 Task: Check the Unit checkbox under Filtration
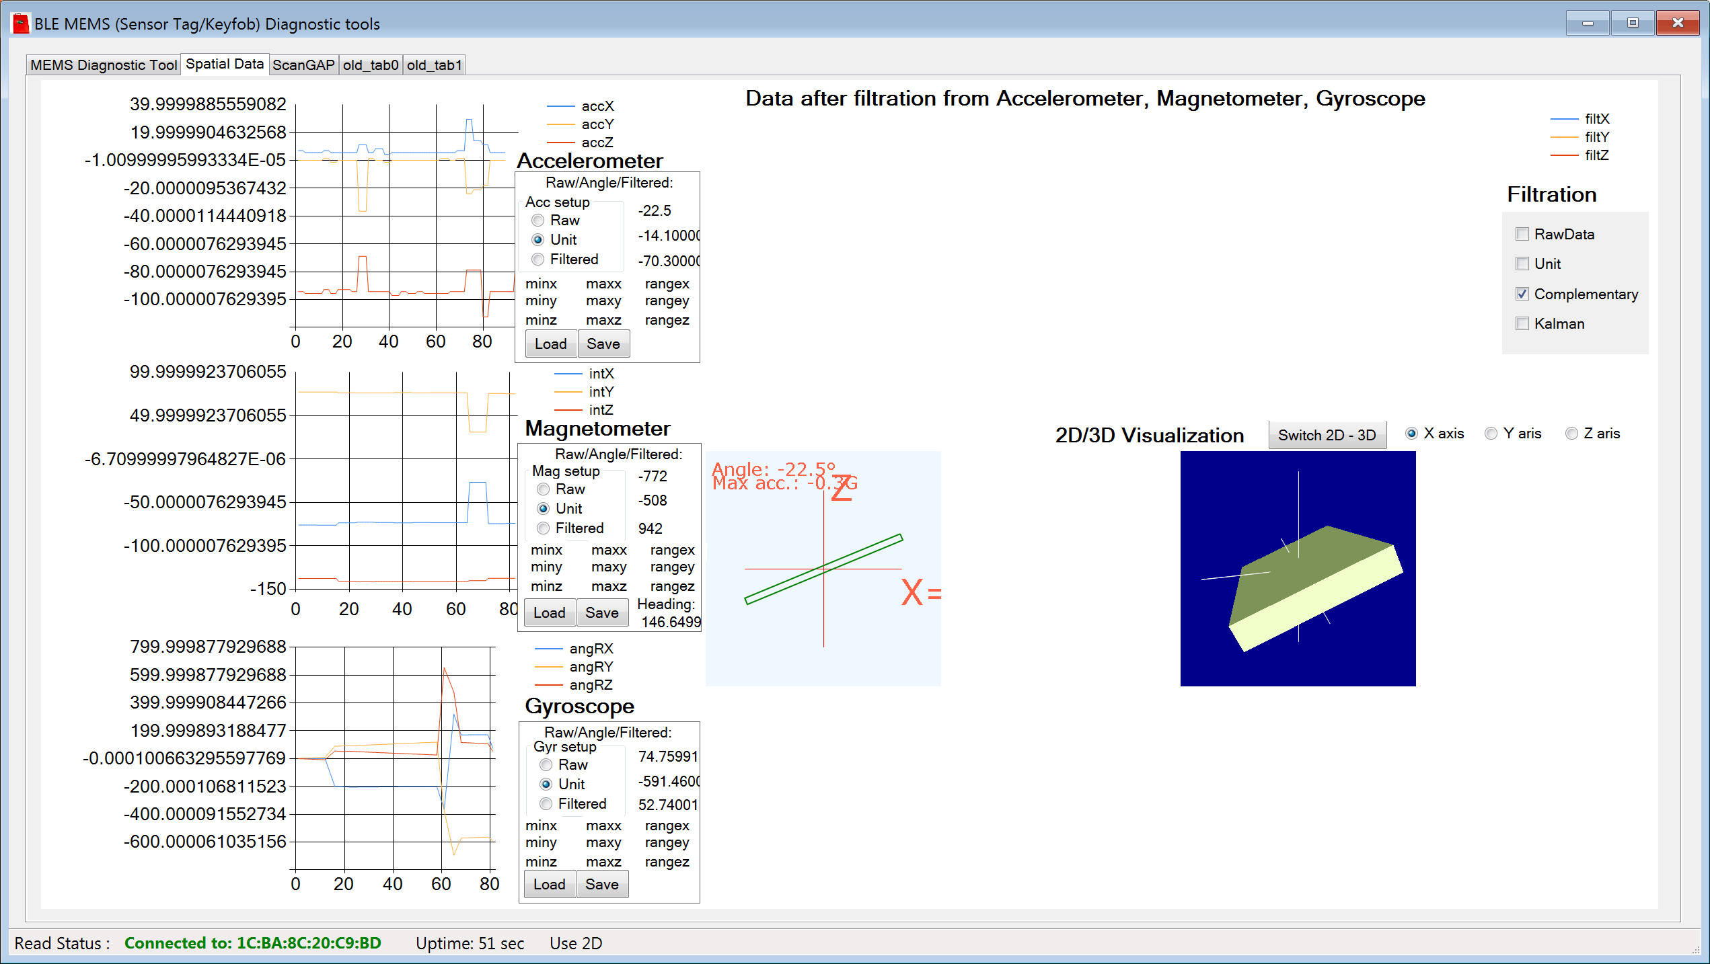[1522, 264]
